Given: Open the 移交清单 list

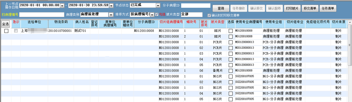Looking at the screenshot, I should [x=310, y=8].
